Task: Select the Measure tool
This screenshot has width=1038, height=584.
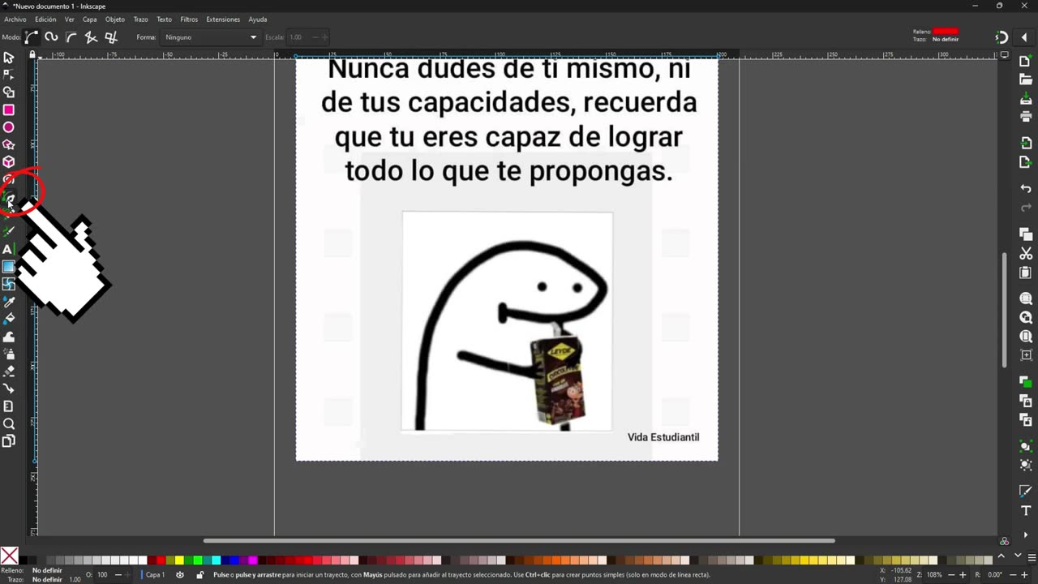Action: pos(9,406)
